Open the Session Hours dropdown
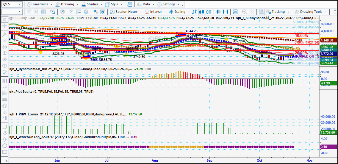338x164 pixels. coord(126,12)
